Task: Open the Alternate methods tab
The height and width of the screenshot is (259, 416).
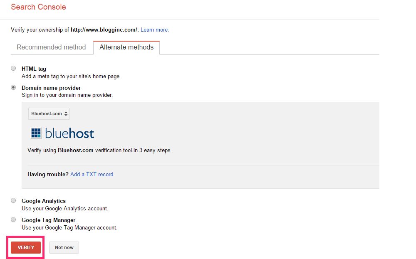Action: coord(126,47)
